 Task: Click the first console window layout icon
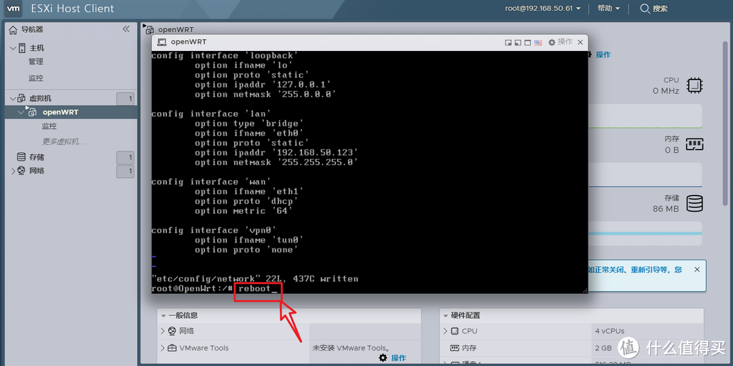508,43
